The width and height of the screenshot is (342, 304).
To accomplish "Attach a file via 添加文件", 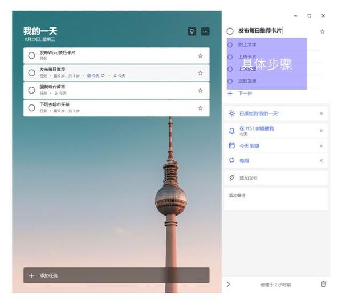I will tap(276, 178).
